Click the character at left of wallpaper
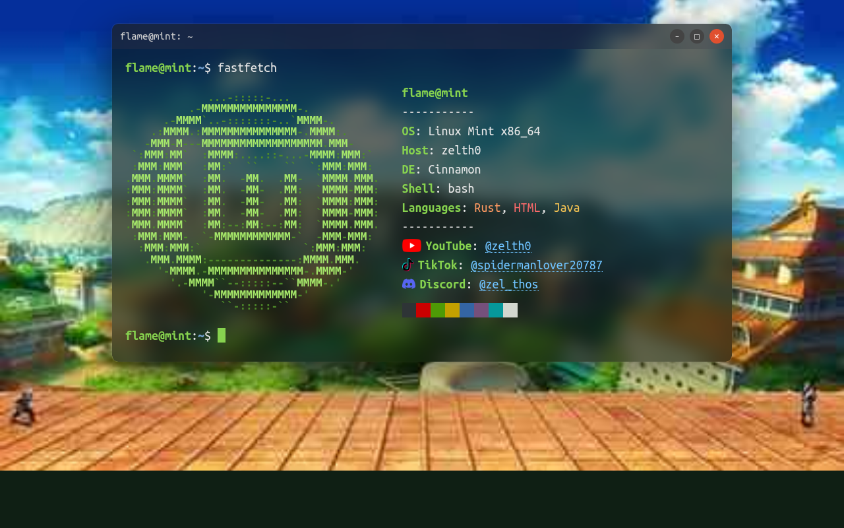 (x=22, y=406)
